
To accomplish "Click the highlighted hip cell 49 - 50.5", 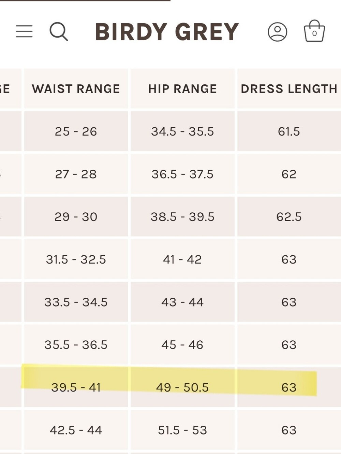I will click(182, 387).
